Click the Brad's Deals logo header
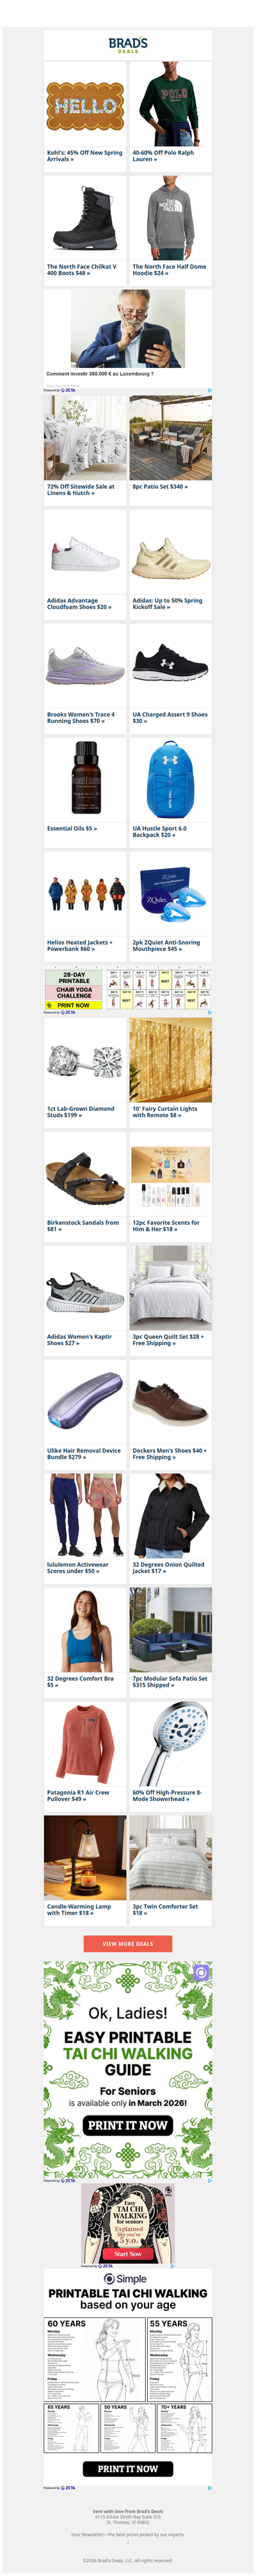 tap(127, 44)
